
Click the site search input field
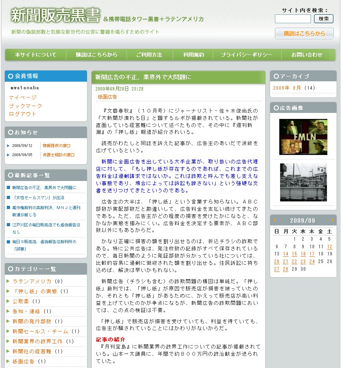[x=293, y=19]
